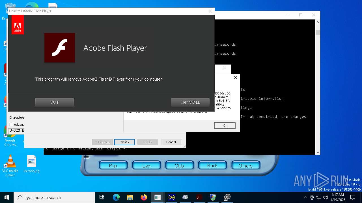The height and width of the screenshot is (203, 362).
Task: Close the Uninstall Adobe Flash Player window
Action: pyautogui.click(x=210, y=11)
